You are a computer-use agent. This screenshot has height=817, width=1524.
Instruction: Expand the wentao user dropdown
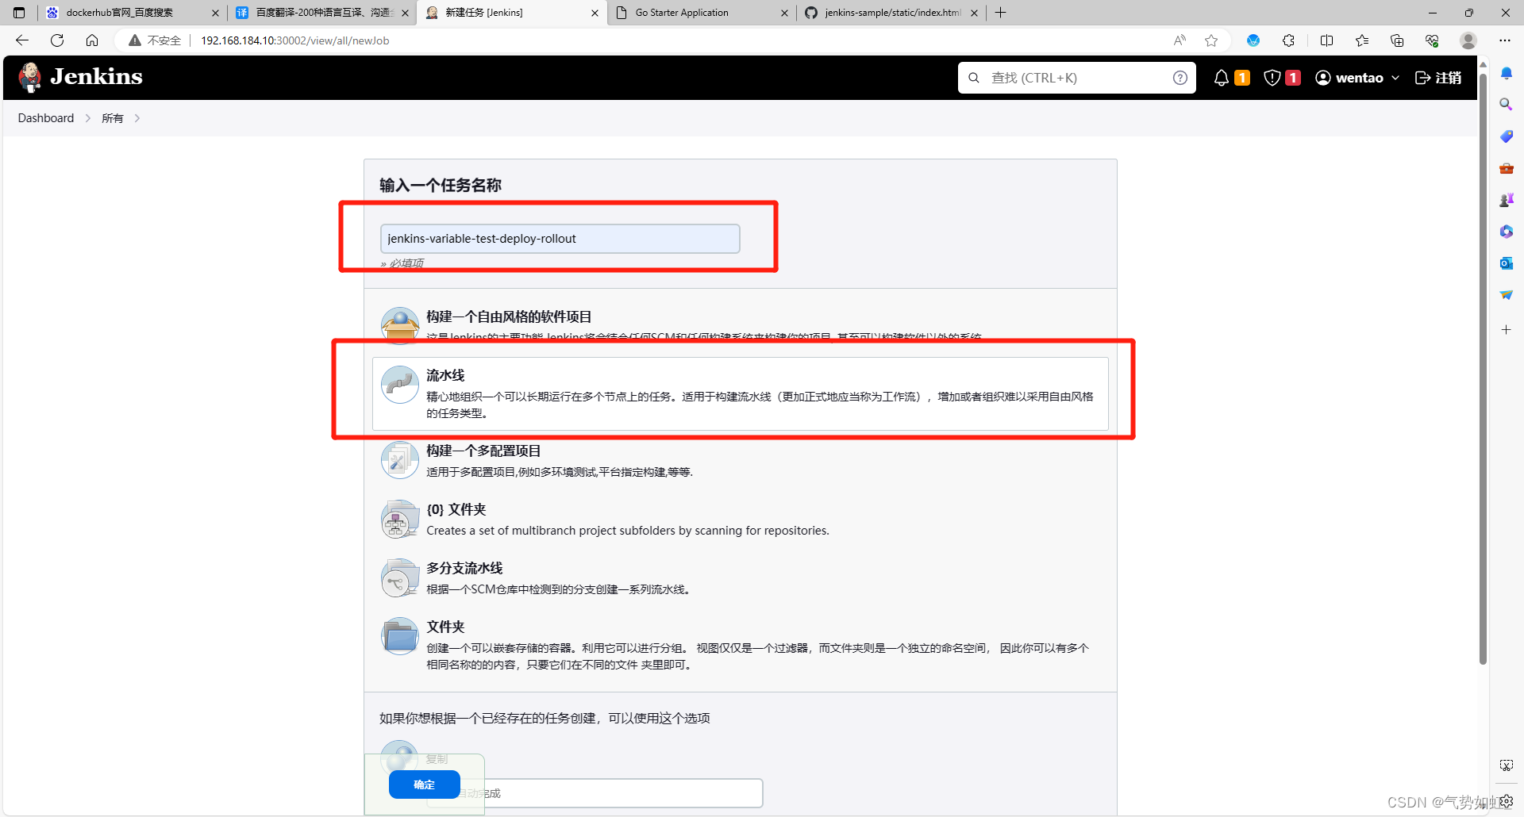1395,78
